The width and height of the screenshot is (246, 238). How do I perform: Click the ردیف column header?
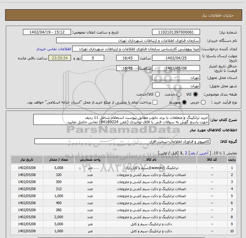point(232,159)
